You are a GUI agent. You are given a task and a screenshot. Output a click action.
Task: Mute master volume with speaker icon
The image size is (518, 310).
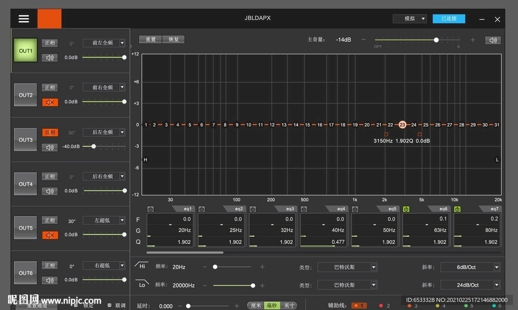(493, 40)
